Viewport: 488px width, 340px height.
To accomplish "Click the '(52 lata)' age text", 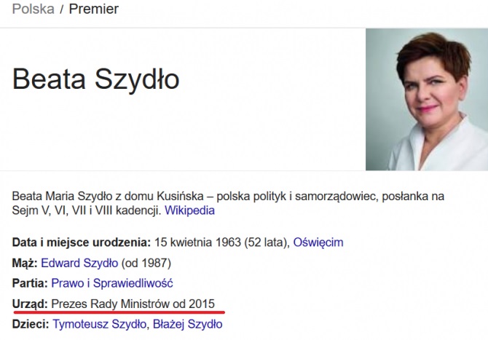I will 267,242.
